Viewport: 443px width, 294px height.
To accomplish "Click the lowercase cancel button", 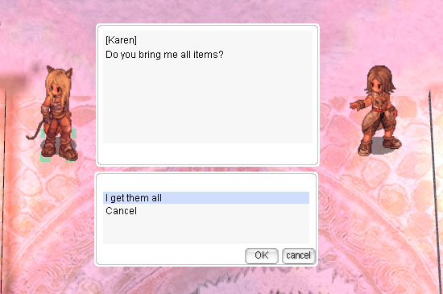I will 299,256.
